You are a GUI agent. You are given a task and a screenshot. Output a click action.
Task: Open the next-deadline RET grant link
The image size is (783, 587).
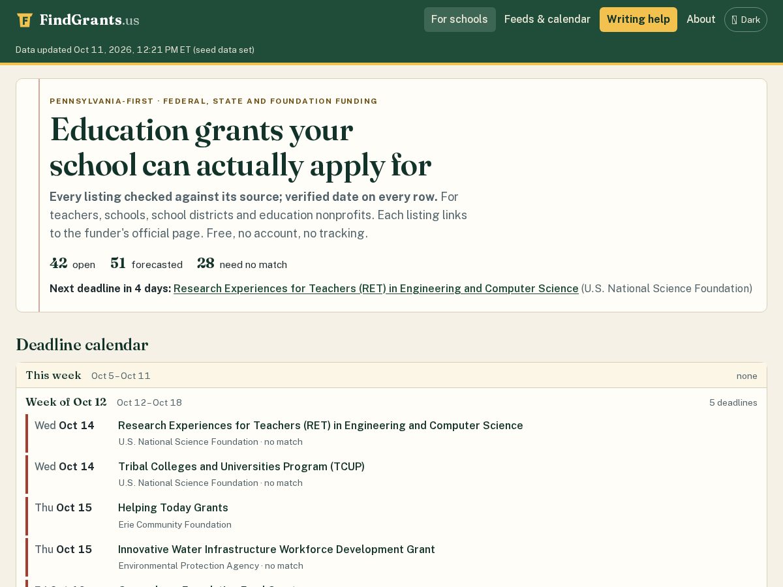click(x=376, y=288)
